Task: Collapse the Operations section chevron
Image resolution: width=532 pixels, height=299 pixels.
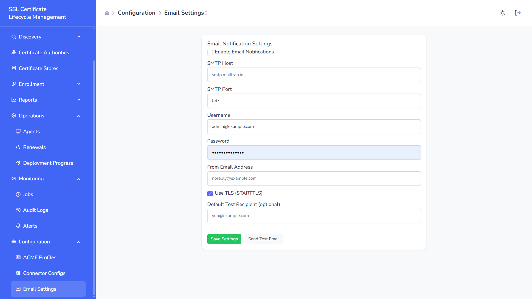Action: pos(79,116)
